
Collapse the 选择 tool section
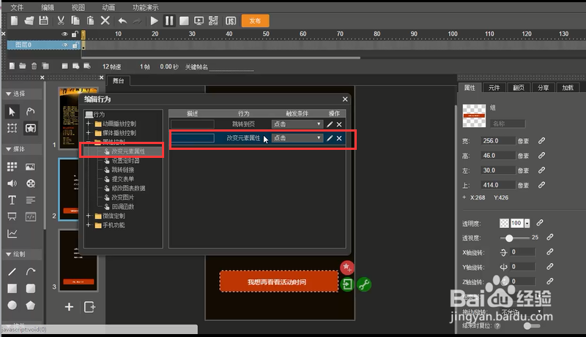(9, 94)
